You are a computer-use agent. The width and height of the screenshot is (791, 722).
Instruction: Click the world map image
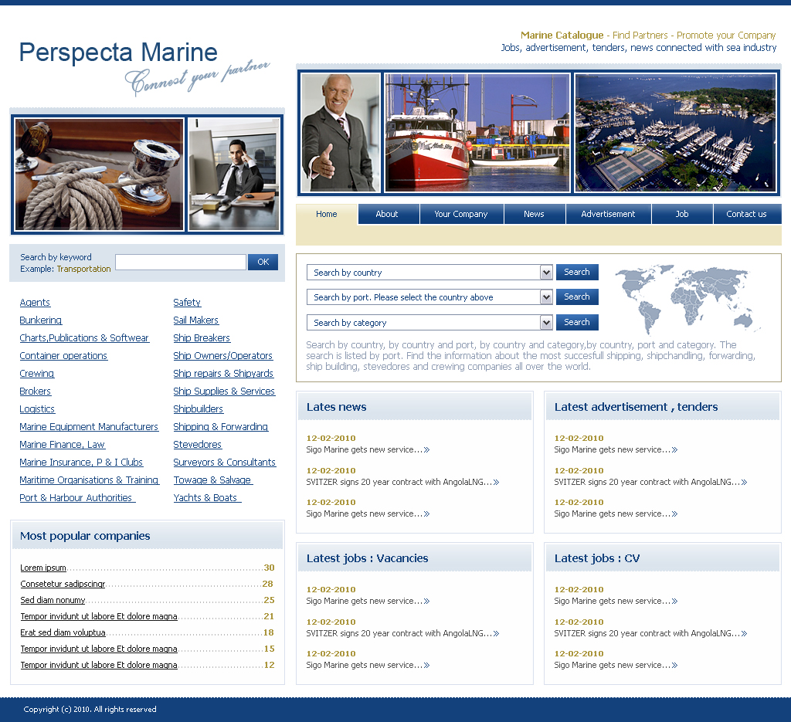(688, 300)
